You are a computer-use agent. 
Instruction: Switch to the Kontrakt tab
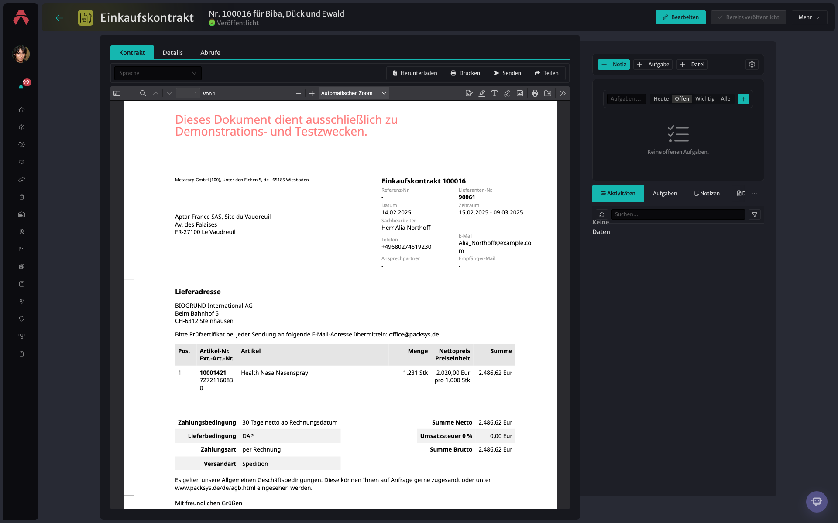pos(132,52)
